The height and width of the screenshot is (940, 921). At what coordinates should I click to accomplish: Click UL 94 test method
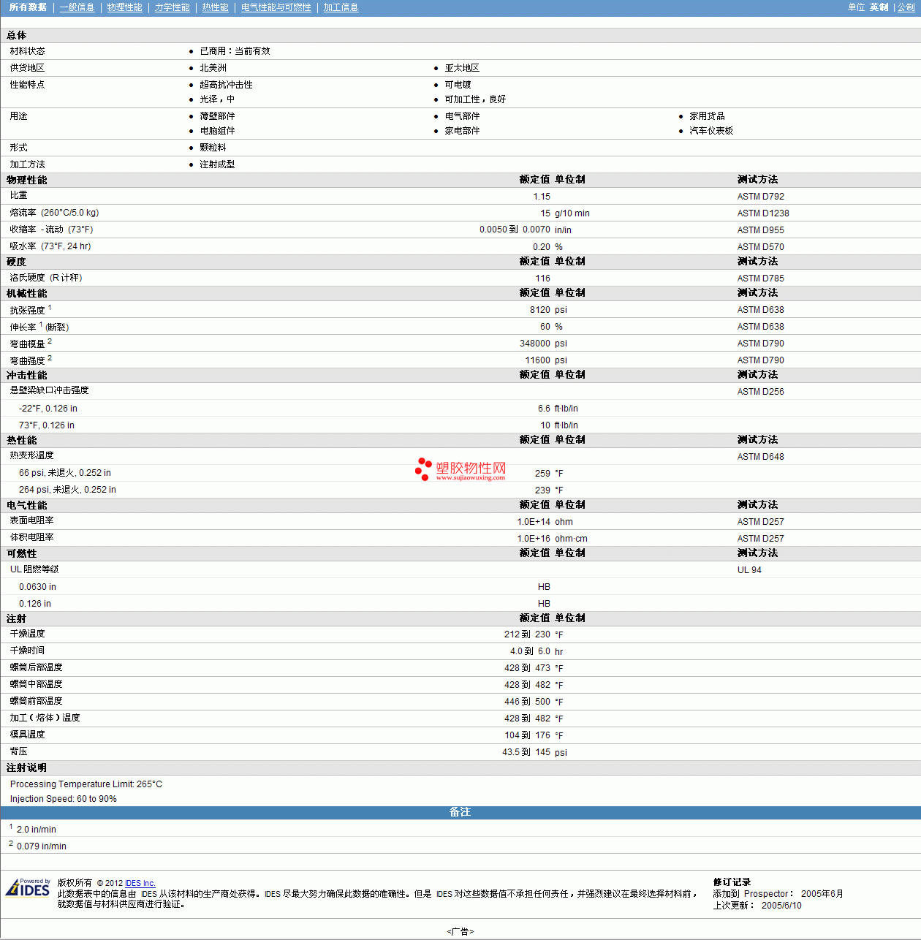click(749, 570)
